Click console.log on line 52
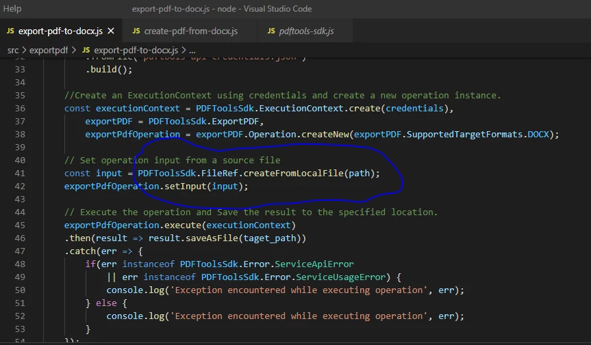This screenshot has height=345, width=591. [x=135, y=316]
